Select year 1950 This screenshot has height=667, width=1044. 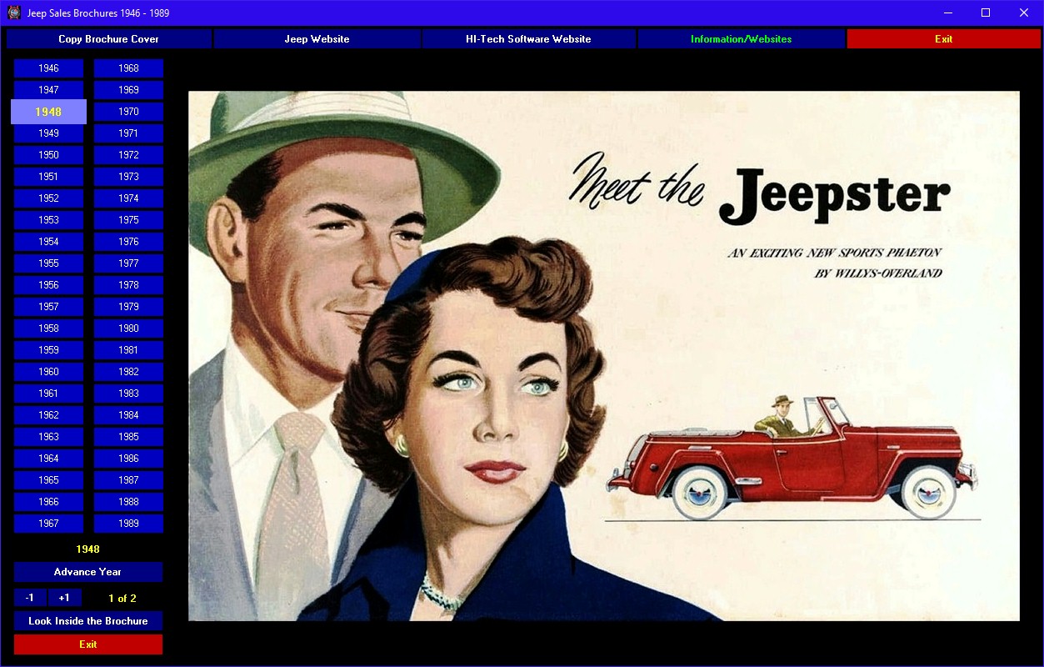point(48,155)
